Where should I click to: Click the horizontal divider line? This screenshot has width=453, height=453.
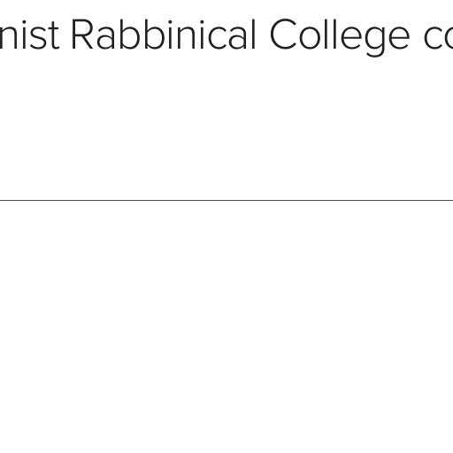(x=226, y=200)
